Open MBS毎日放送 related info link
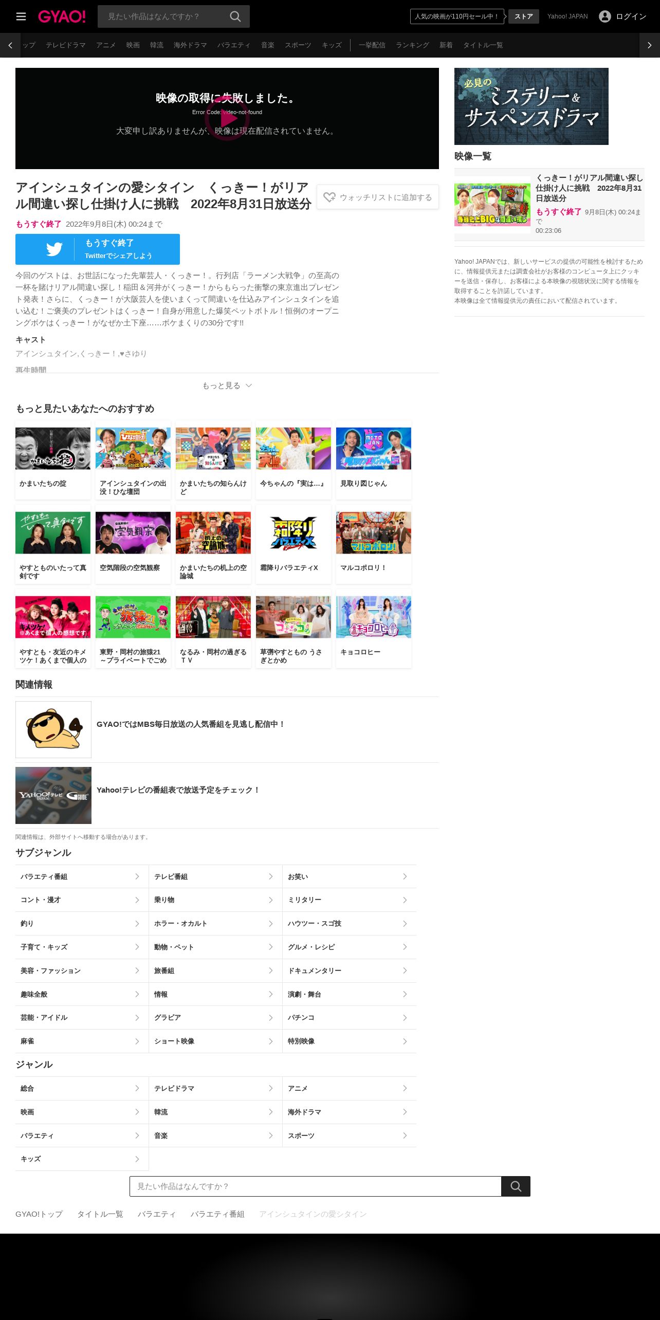Image resolution: width=660 pixels, height=1320 pixels. click(x=227, y=729)
